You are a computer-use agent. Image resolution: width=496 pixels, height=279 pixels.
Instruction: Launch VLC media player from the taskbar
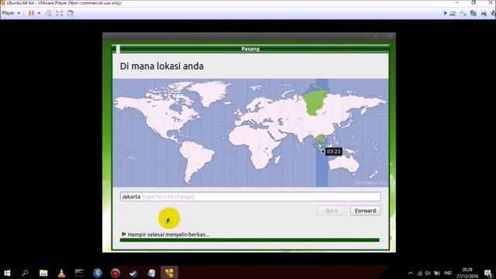(61, 273)
